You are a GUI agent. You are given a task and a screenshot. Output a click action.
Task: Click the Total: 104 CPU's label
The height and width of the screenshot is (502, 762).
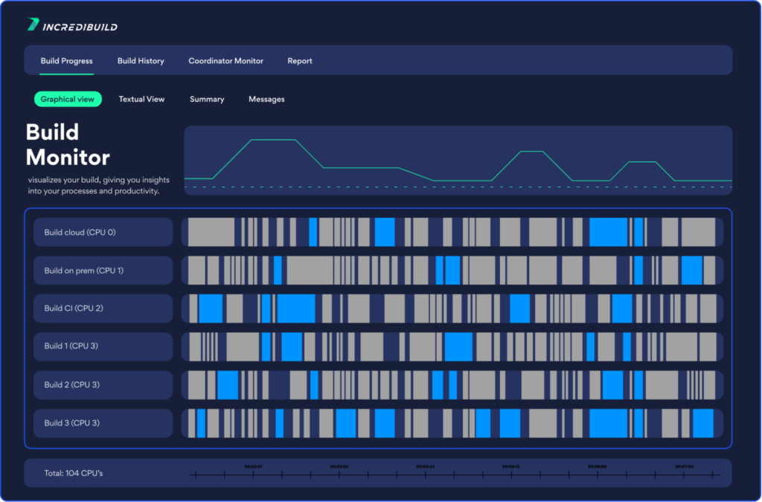pyautogui.click(x=72, y=473)
